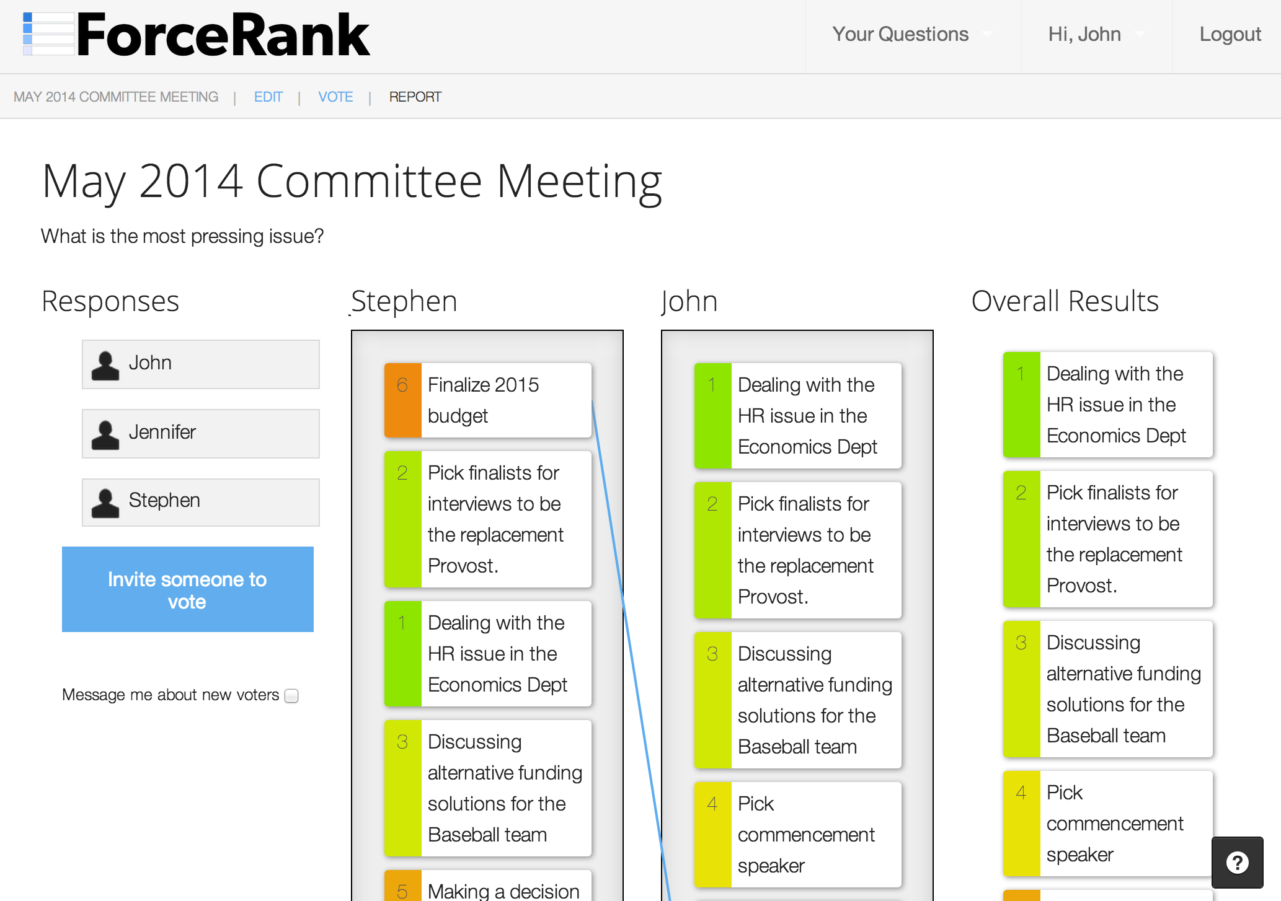Click the ForceRank logo icon
Screen dimensions: 1281x901
tap(48, 34)
